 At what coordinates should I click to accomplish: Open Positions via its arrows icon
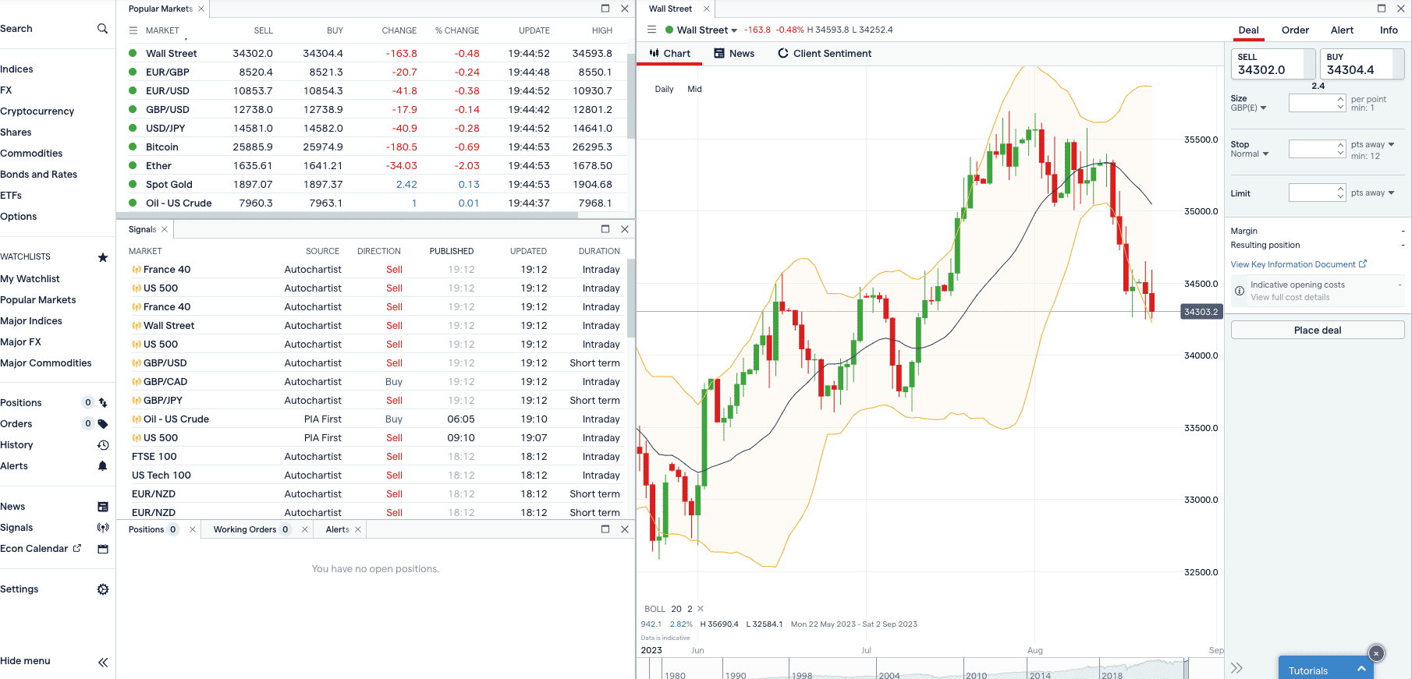pos(102,403)
